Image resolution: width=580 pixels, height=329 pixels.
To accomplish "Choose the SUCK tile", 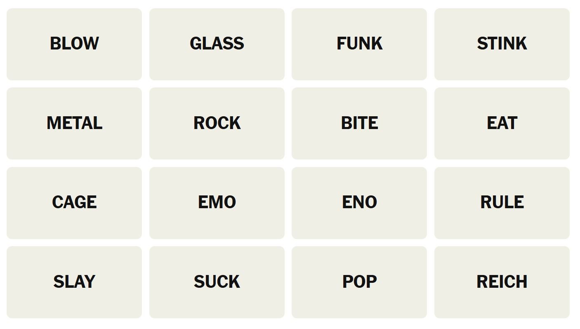I will [217, 282].
